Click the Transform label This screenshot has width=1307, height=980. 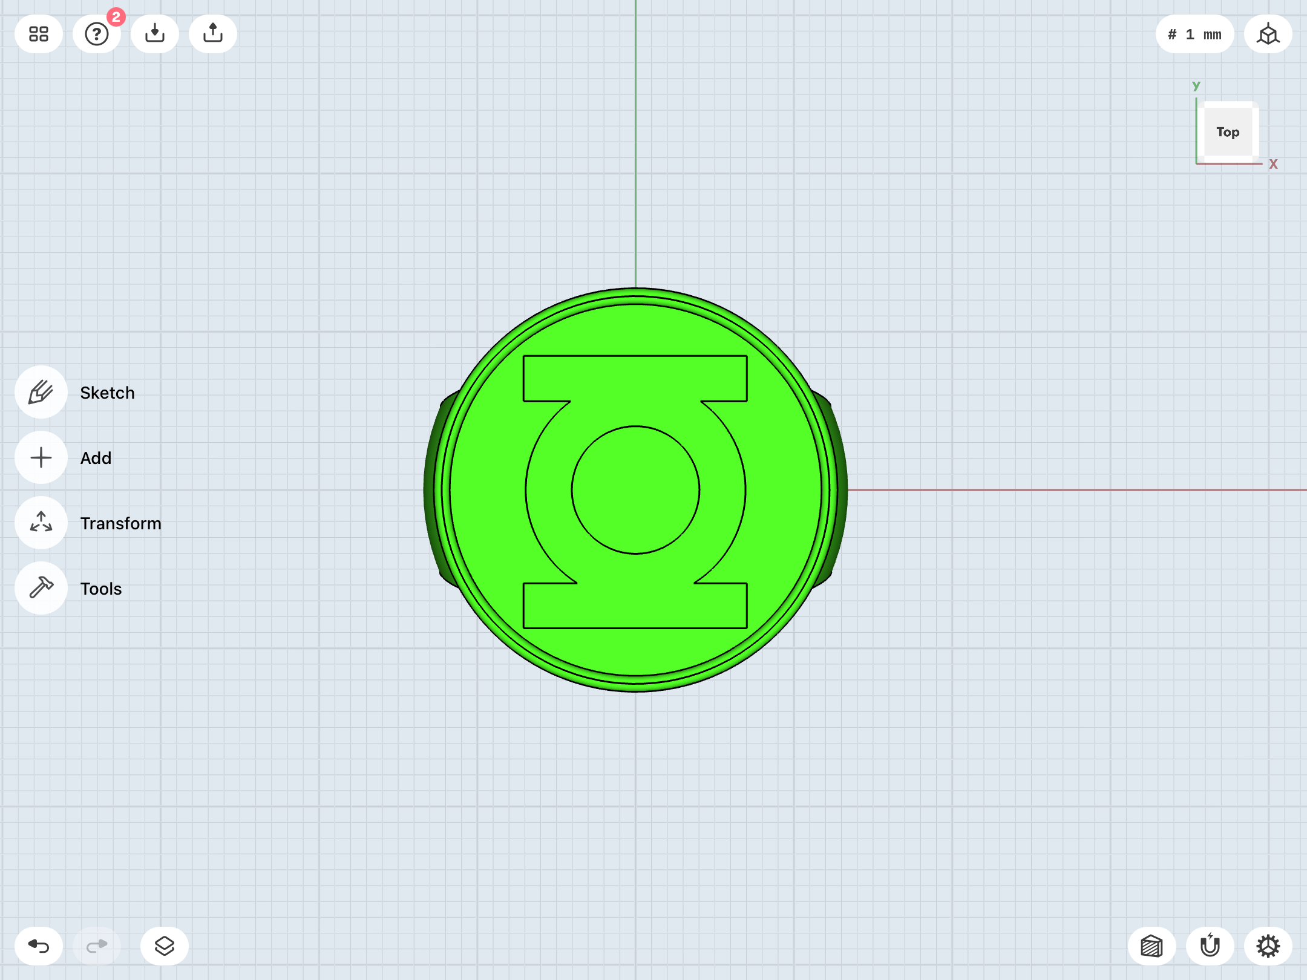tap(121, 523)
